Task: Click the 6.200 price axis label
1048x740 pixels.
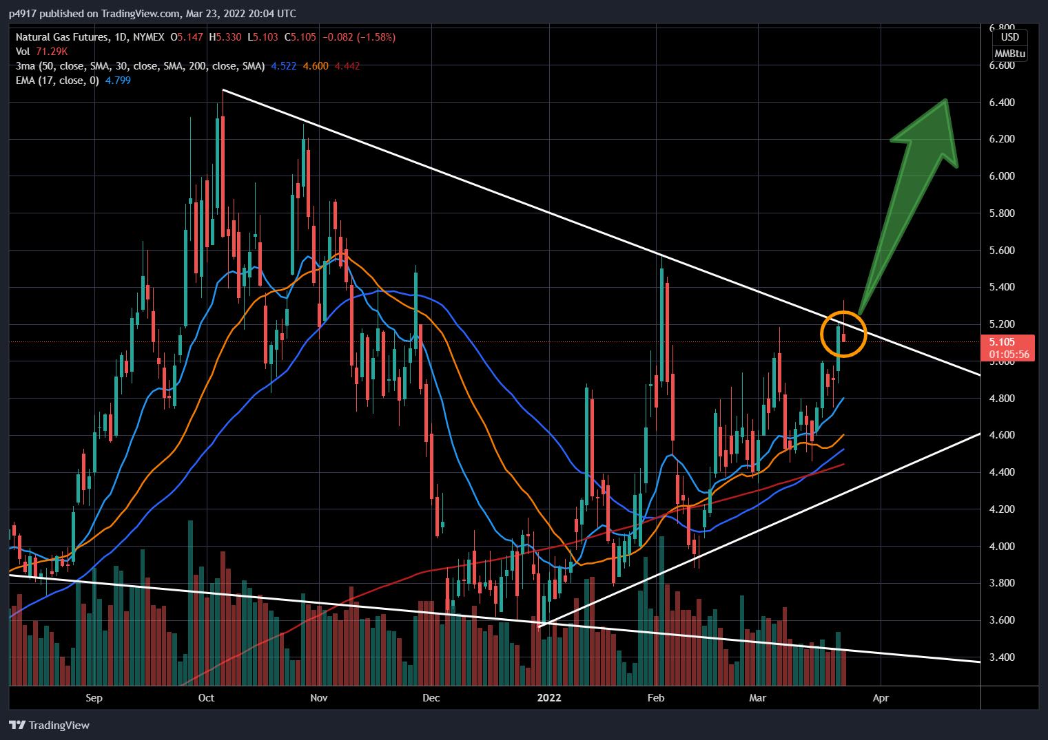Action: coord(1002,139)
